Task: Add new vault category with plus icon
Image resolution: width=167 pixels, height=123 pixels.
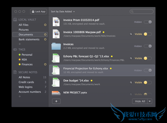Action: click(x=20, y=44)
